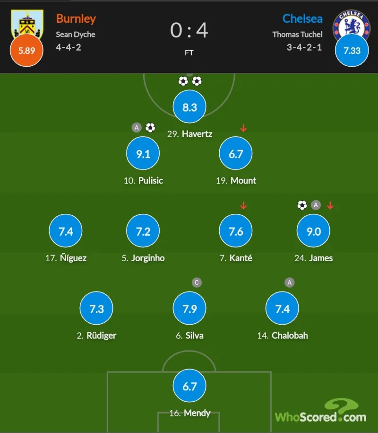Select Pulisic's 9.1 rating circle
Viewport: 378px width, 433px height.
point(143,154)
